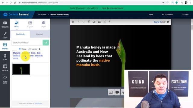
Task: Click the scene slide text
Action: coord(98,56)
